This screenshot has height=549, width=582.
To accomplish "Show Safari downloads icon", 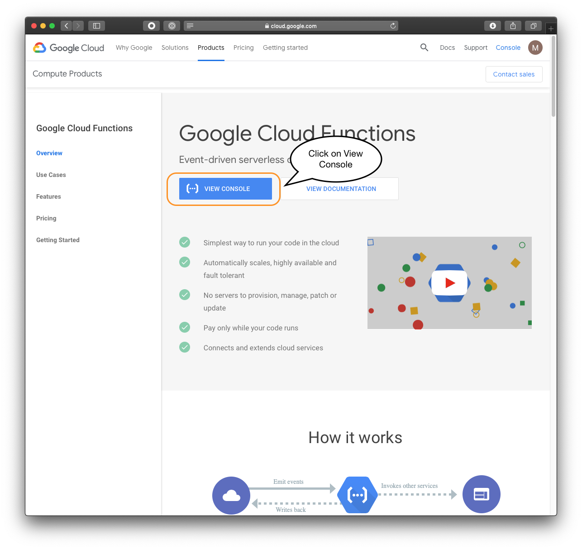I will point(492,26).
